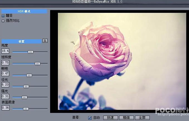The image size is (189, 121).
Task: Click the 亮度 value field 18.4
Action: pyautogui.click(x=5, y=51)
